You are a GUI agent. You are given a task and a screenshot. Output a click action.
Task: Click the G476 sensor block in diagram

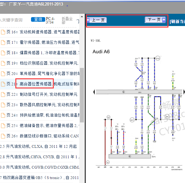[130, 156]
